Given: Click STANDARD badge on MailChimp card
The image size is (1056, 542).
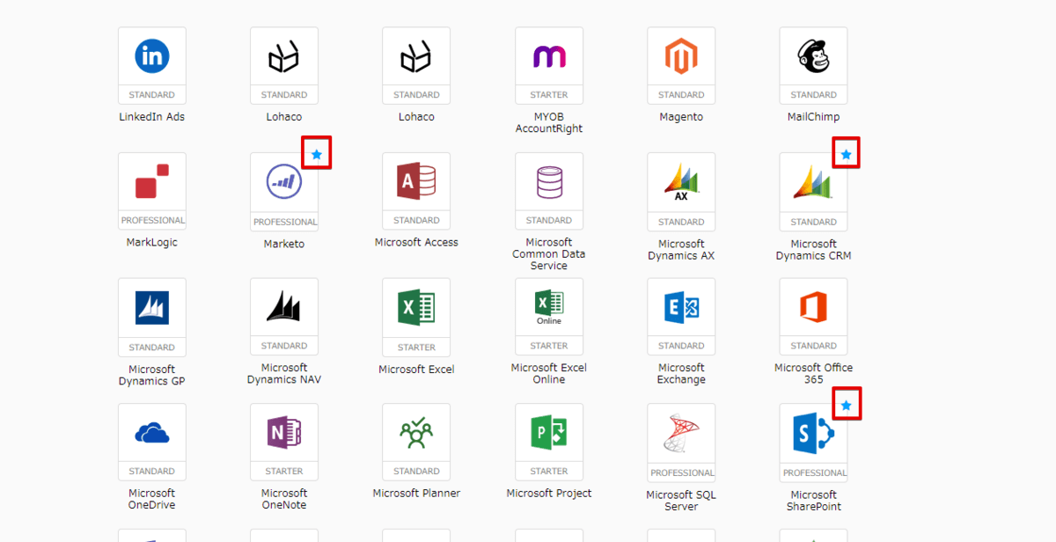Looking at the screenshot, I should pos(813,95).
